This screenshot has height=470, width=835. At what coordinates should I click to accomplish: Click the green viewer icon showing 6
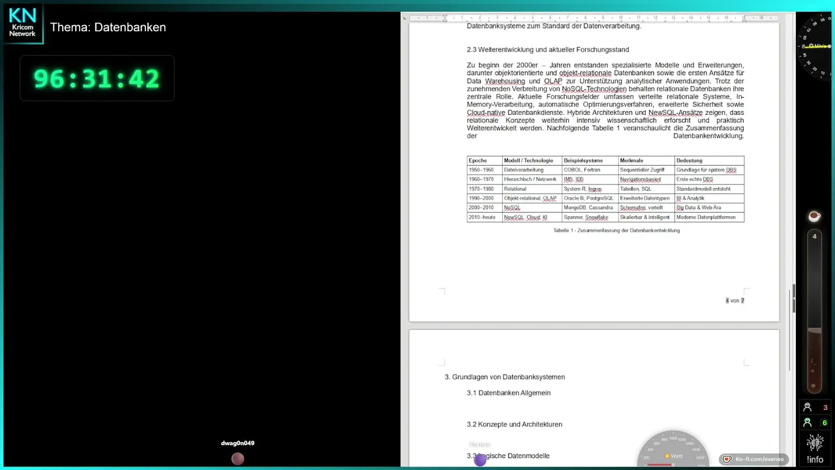[808, 422]
